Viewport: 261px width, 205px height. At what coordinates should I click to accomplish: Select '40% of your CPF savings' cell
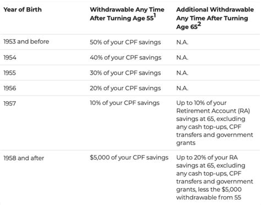(x=126, y=58)
